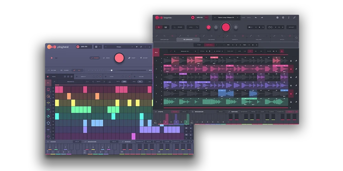The height and width of the screenshot is (171, 343).
Task: Switch Loopmix to keyboard mode icon
Action: pos(166,27)
